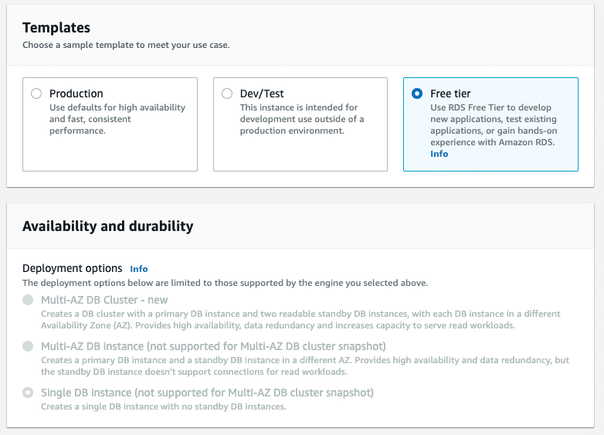The height and width of the screenshot is (435, 604).
Task: Select the Free tier radio button
Action: point(417,93)
